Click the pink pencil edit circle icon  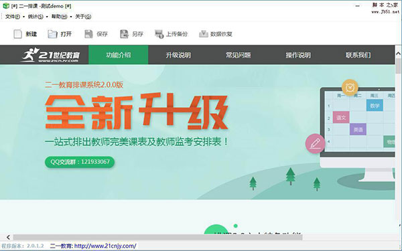click(315, 144)
